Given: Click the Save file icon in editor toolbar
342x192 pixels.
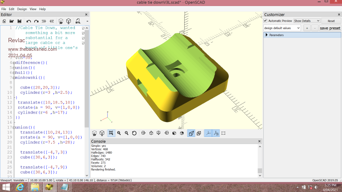Looking at the screenshot, I should [x=19, y=21].
